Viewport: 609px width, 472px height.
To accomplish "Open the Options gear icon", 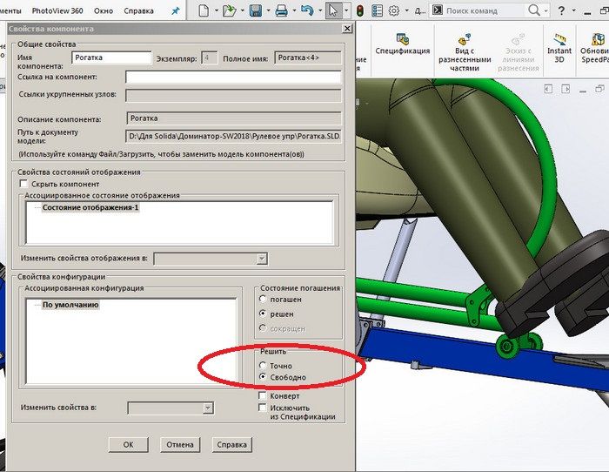I will [393, 11].
